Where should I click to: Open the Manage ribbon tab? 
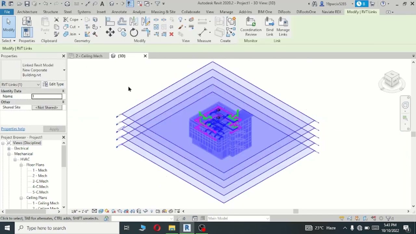pos(226,12)
